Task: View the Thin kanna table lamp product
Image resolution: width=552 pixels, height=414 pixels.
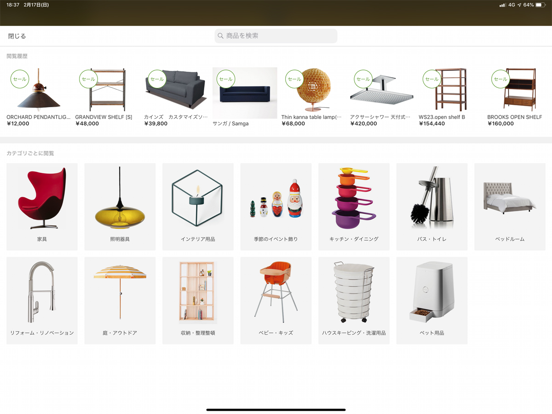Action: [314, 97]
